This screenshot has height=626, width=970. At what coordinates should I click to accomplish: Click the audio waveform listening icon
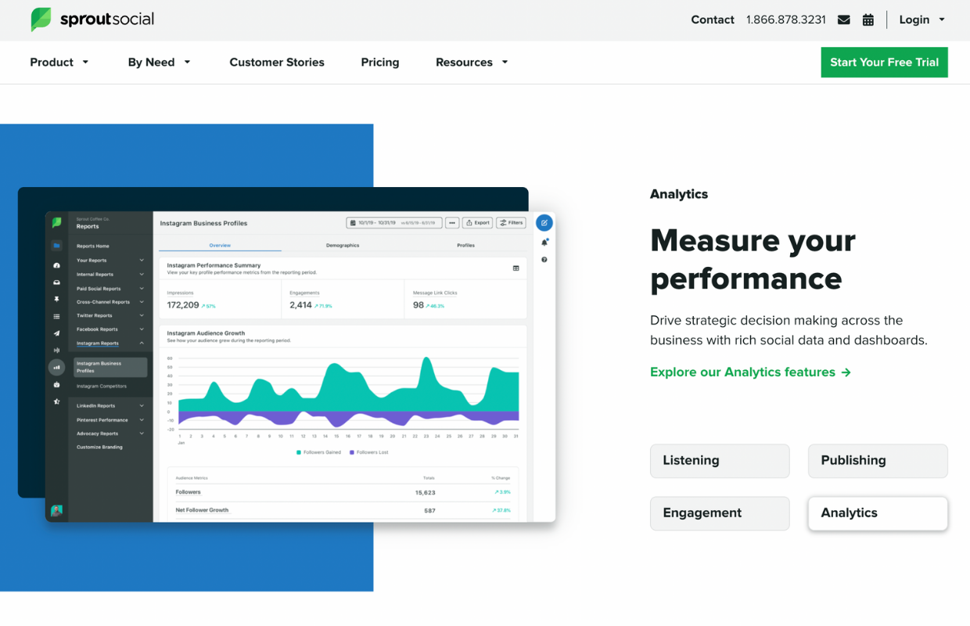tap(56, 350)
